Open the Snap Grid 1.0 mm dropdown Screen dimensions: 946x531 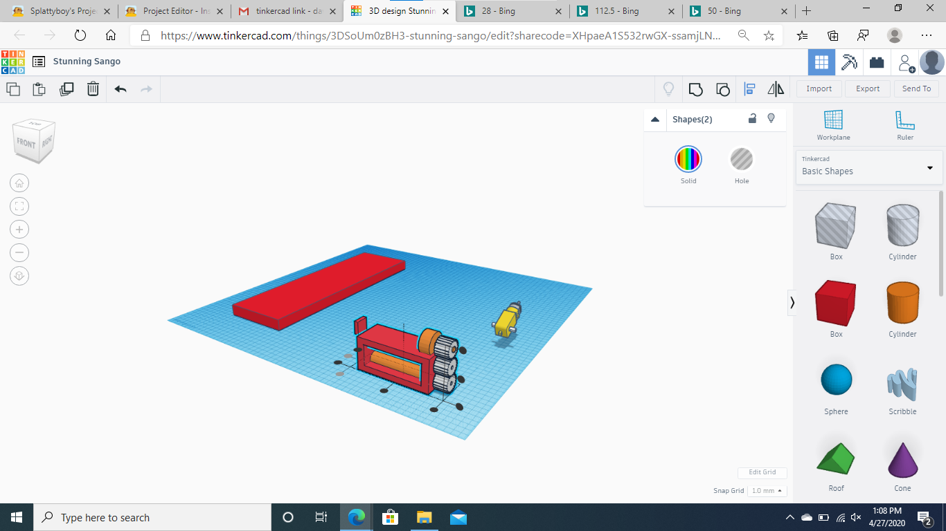(767, 491)
